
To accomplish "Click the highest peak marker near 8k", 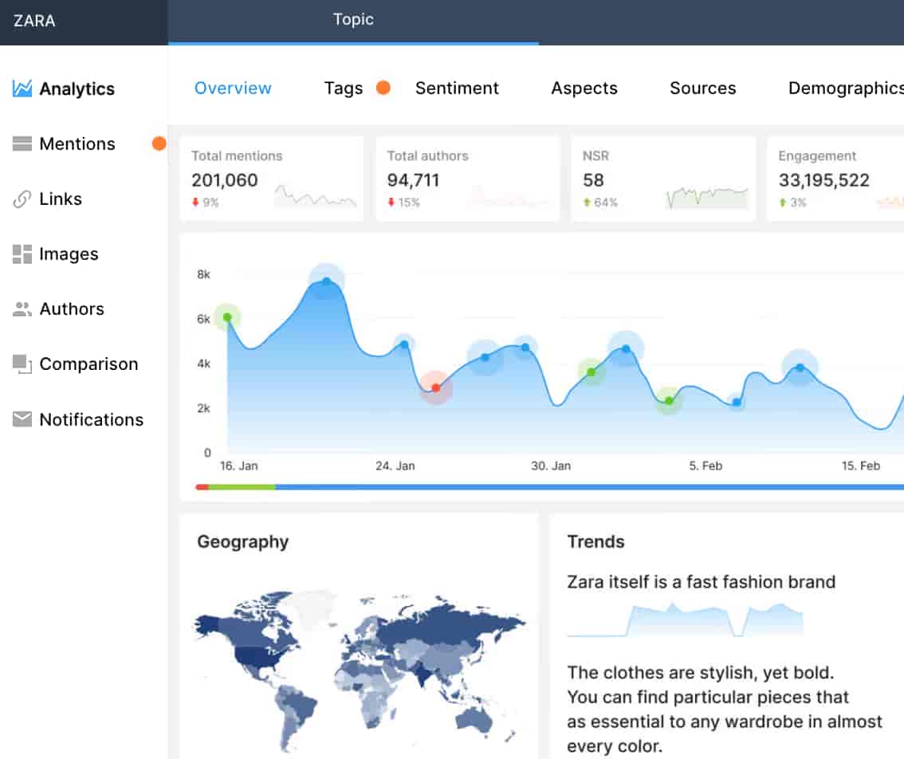I will (x=326, y=281).
